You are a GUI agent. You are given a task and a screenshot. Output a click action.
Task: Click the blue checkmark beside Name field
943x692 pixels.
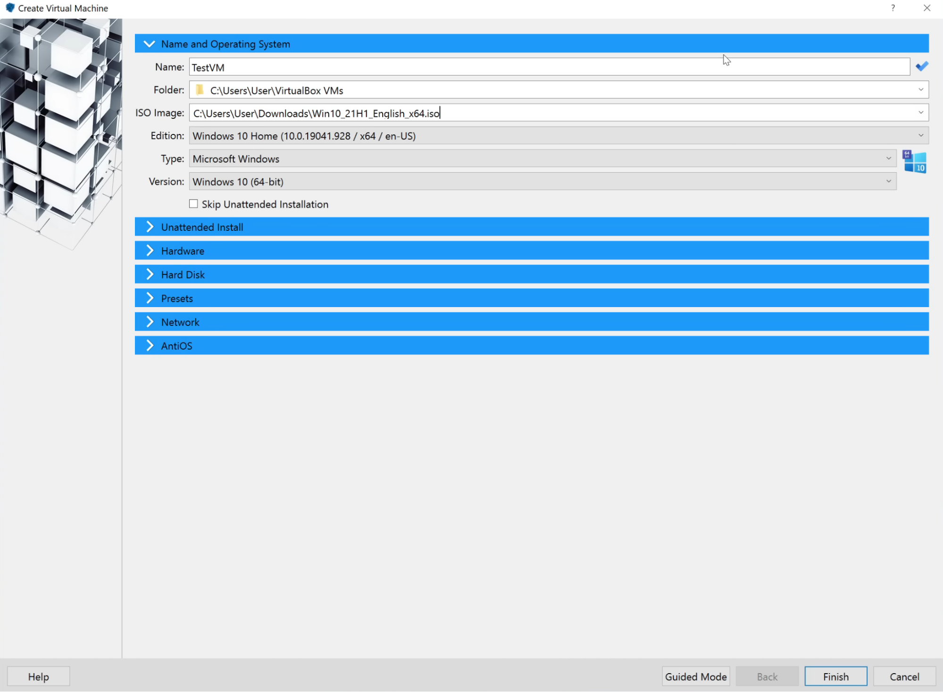[922, 67]
